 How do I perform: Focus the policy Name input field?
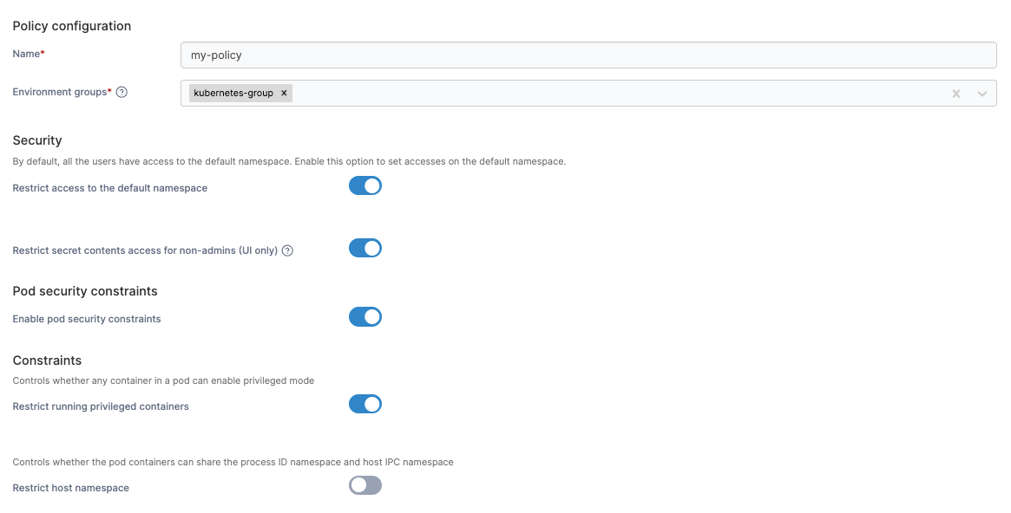tap(588, 55)
